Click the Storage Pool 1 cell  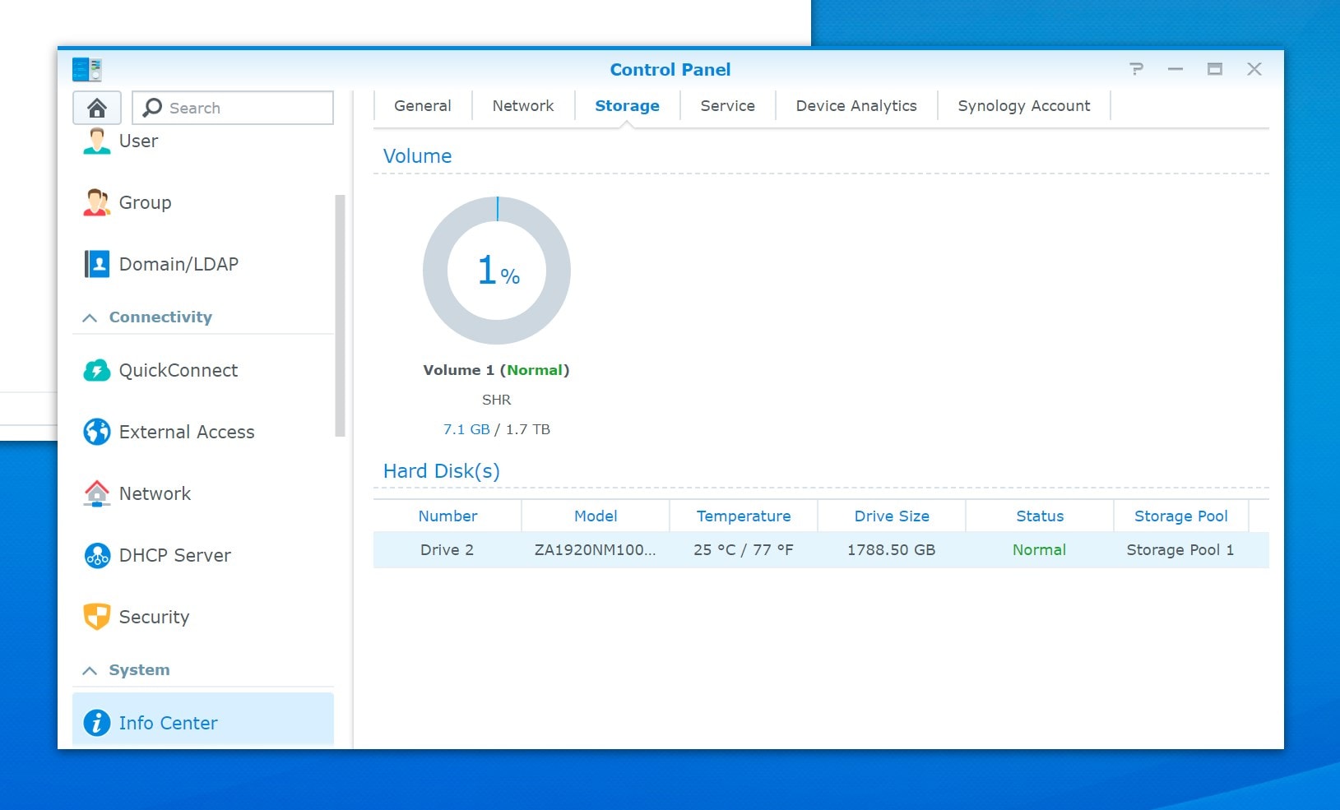tap(1180, 550)
